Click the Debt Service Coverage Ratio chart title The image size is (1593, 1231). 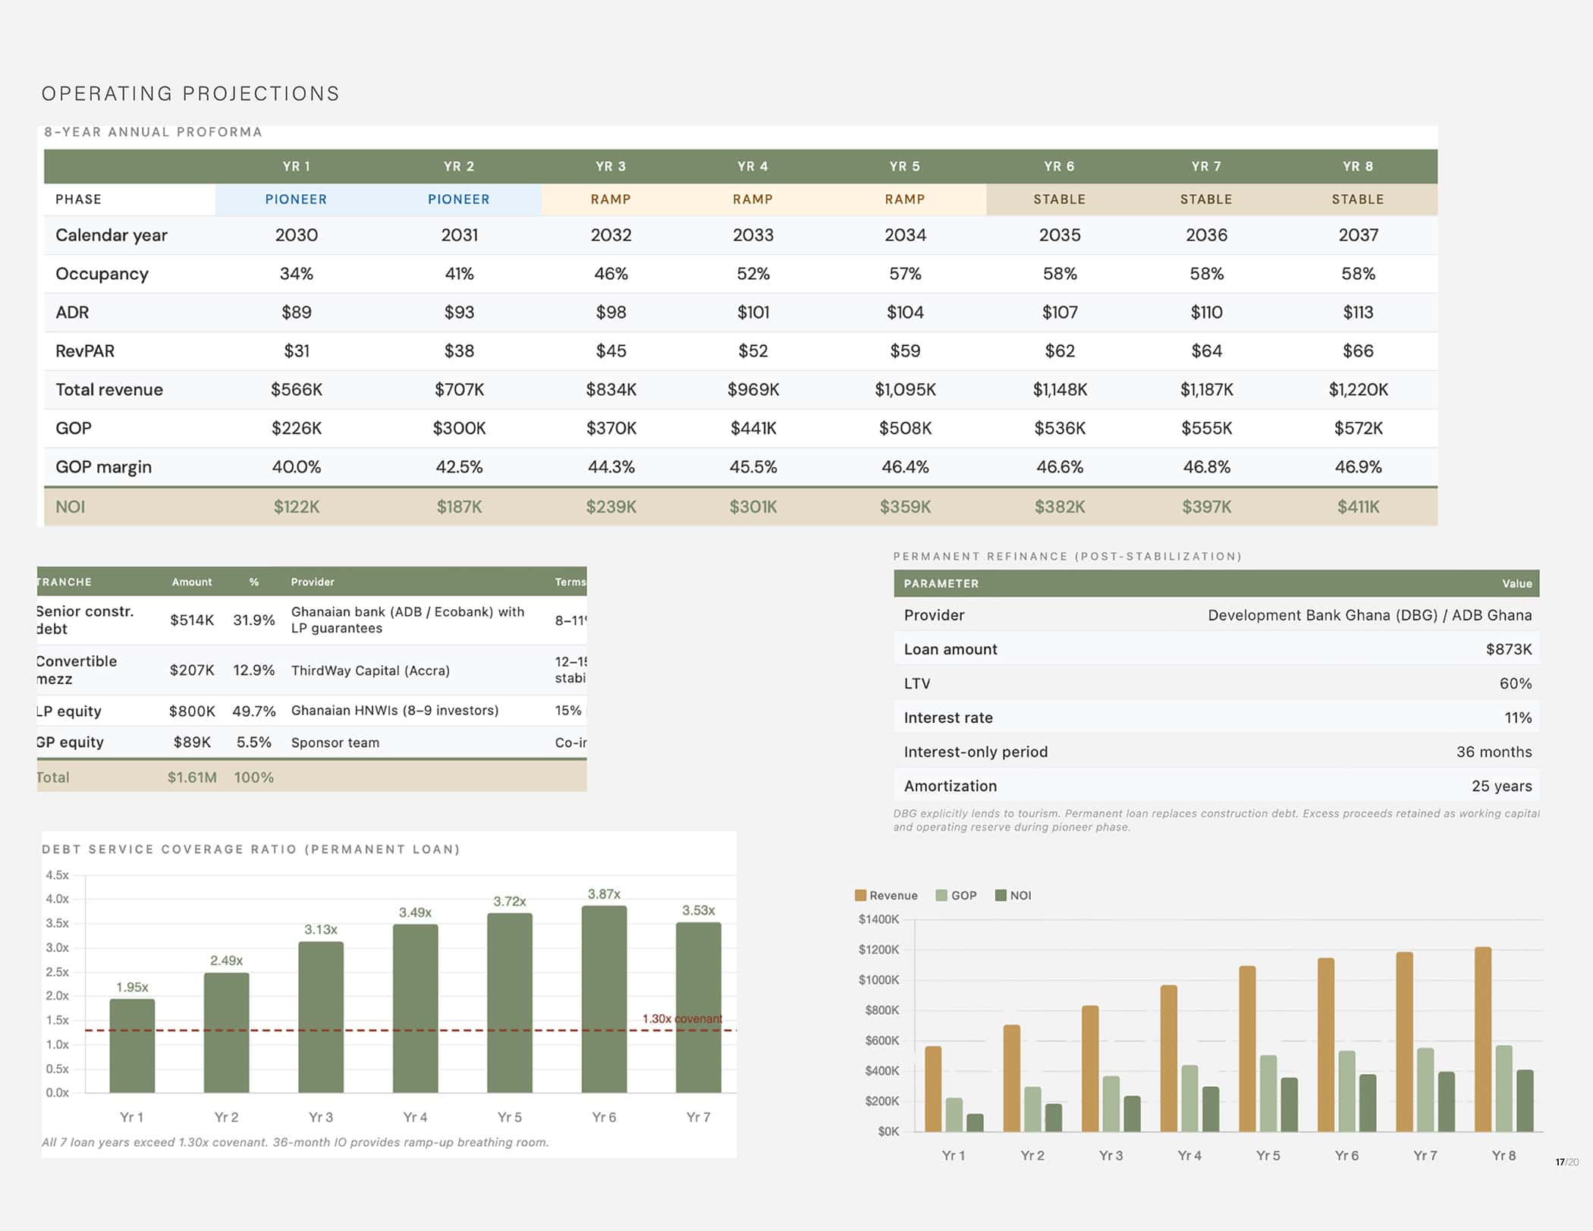click(251, 849)
